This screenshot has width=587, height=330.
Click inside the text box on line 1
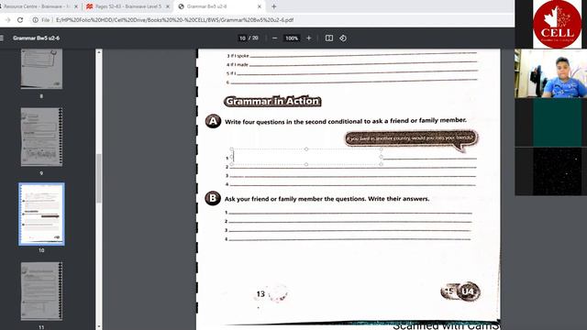(x=306, y=157)
